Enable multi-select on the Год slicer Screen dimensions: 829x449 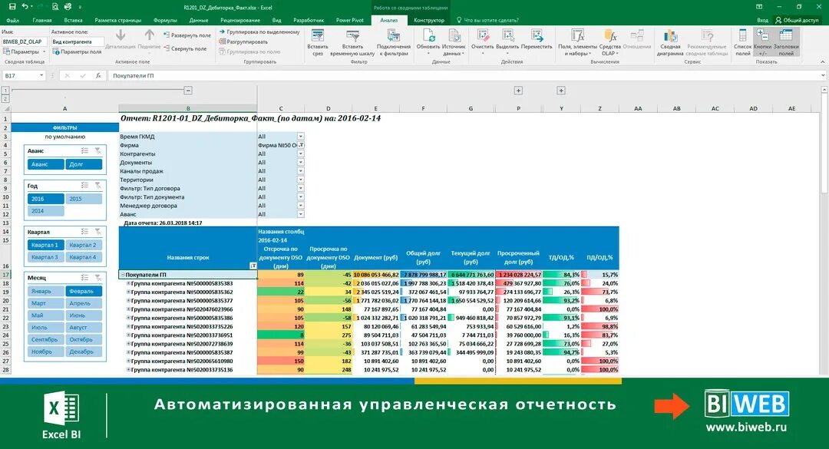[84, 186]
